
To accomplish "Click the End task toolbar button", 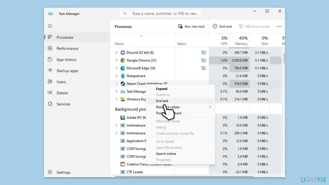I will [x=223, y=27].
